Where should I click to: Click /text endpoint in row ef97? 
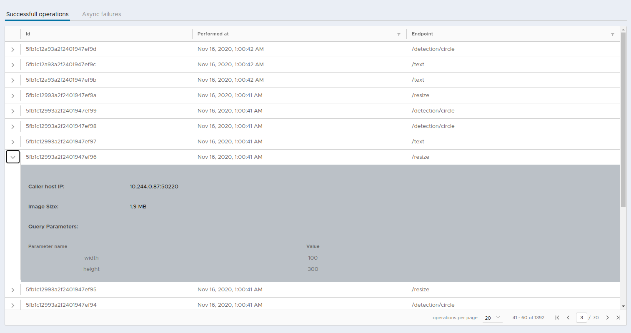tap(418, 142)
